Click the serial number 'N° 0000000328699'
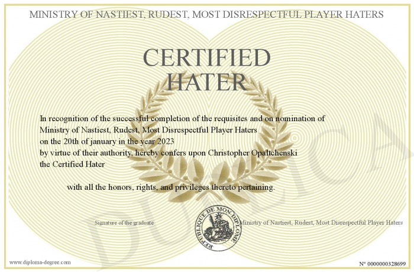This screenshot has height=272, width=414. 383,264
